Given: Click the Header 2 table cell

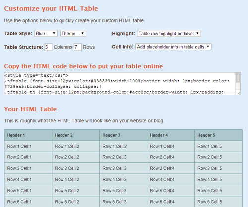Looking at the screenshot, I should pos(76,135).
